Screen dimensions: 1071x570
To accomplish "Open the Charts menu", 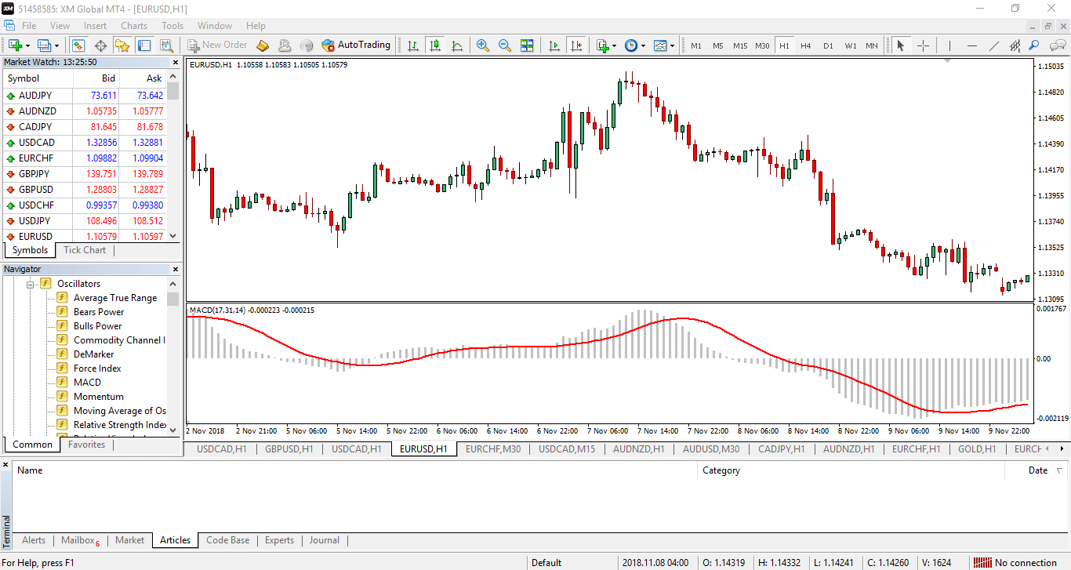I will tap(134, 26).
